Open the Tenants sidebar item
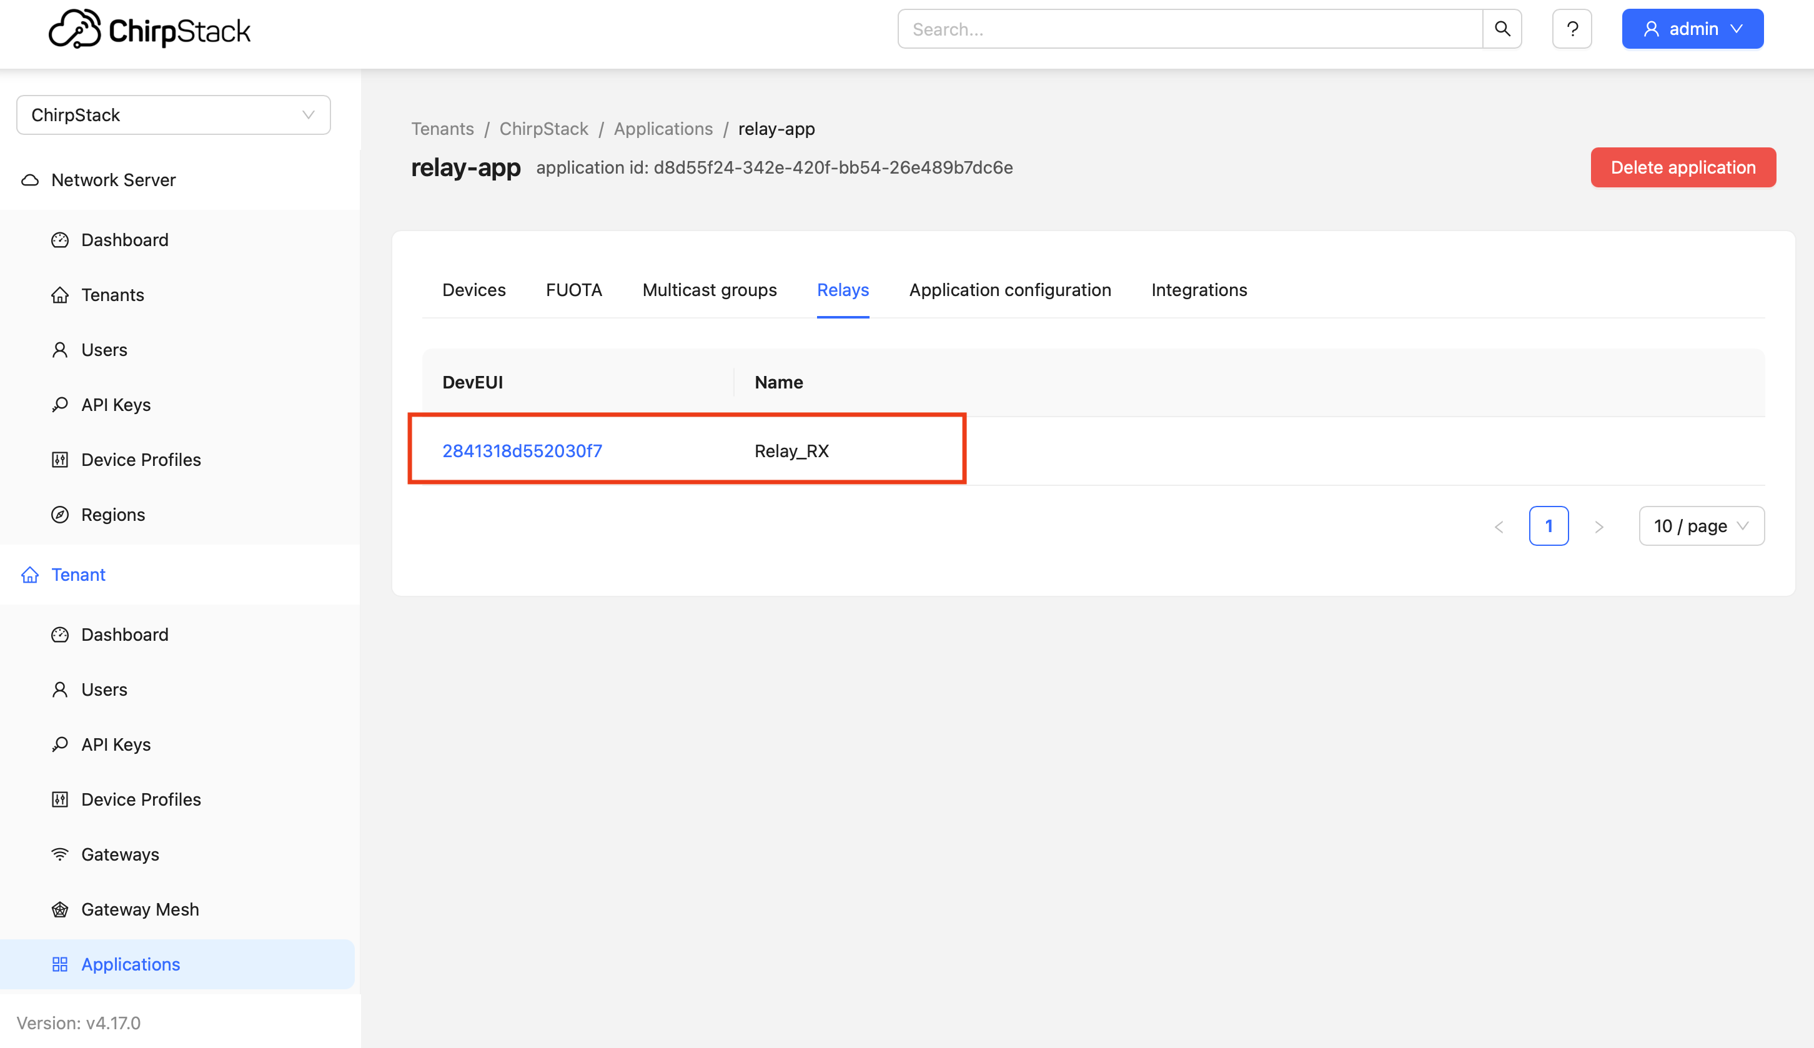This screenshot has width=1814, height=1048. (112, 294)
